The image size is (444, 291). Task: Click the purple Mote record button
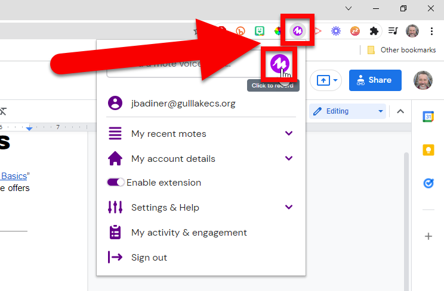click(279, 64)
